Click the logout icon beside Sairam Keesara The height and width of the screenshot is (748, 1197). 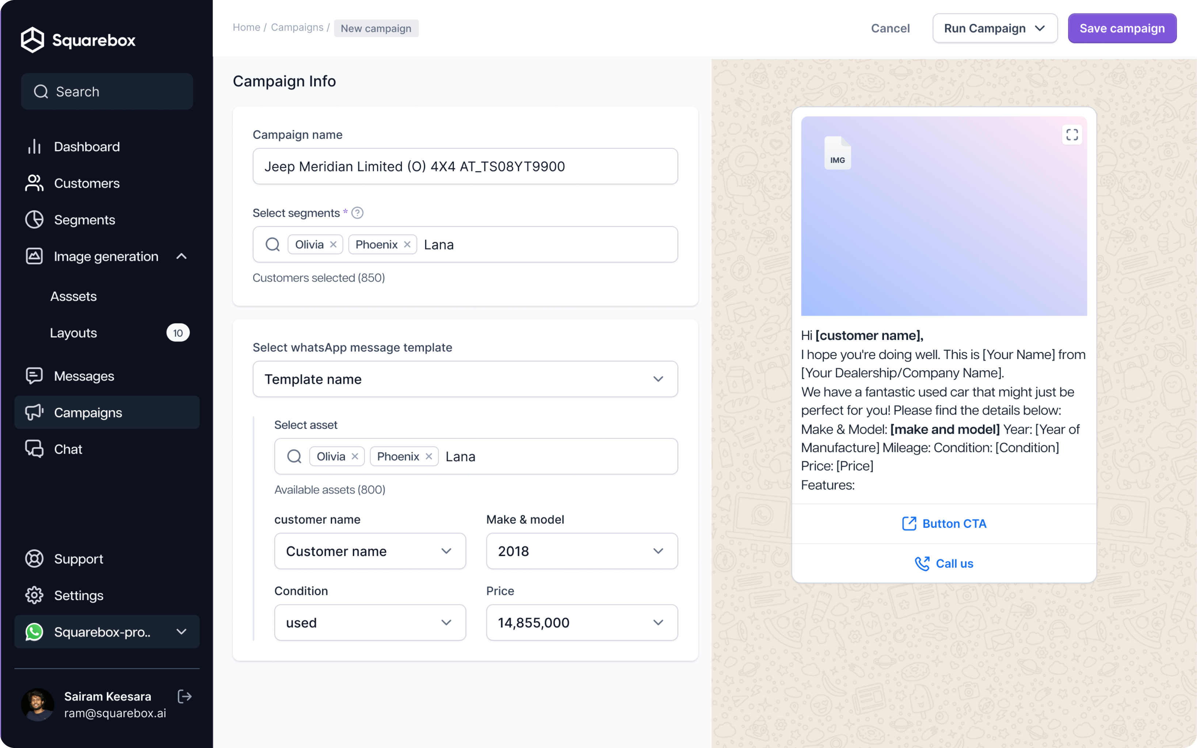(x=184, y=697)
